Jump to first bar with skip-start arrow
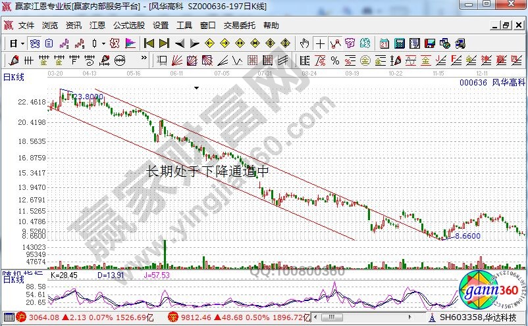528x326 pixels. point(149,43)
